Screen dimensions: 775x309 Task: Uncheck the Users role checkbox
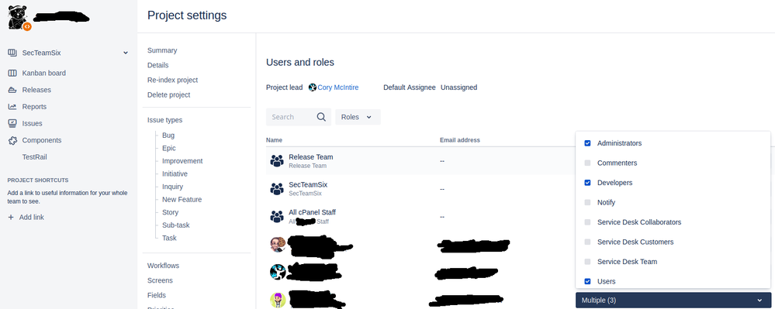(588, 281)
